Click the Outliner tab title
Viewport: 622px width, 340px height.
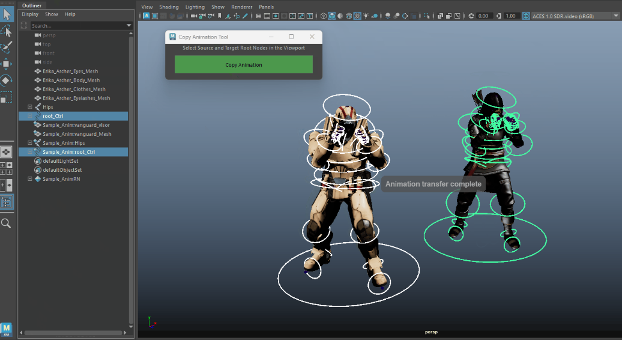(x=32, y=5)
